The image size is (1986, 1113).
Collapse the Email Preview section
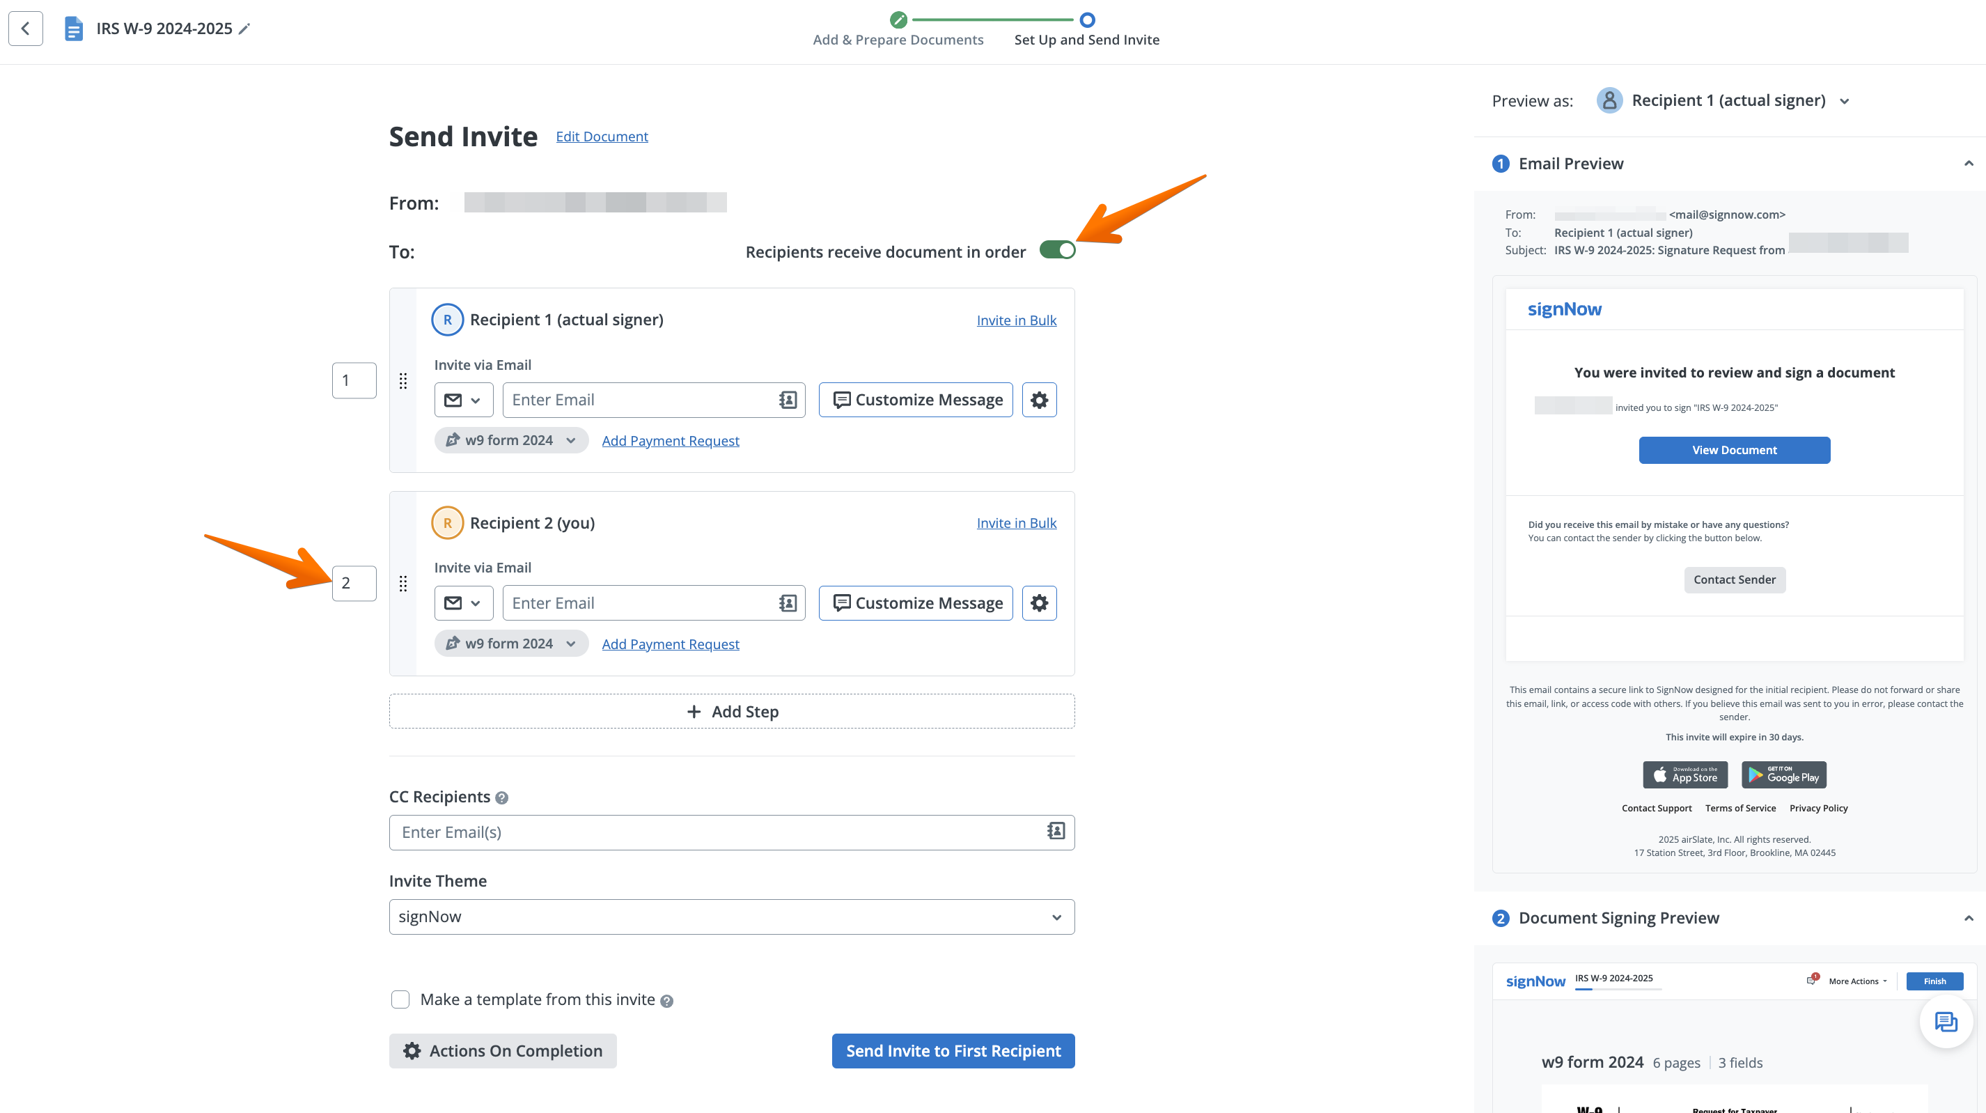tap(1969, 164)
